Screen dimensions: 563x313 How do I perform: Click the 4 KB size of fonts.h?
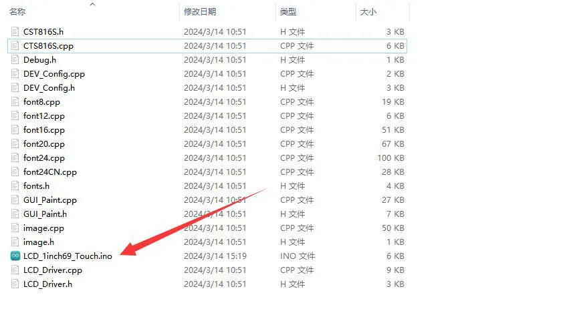(395, 186)
